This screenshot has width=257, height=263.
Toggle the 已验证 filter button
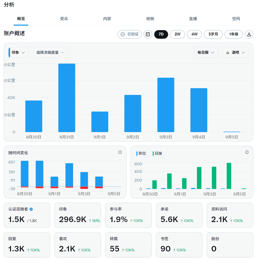[129, 34]
